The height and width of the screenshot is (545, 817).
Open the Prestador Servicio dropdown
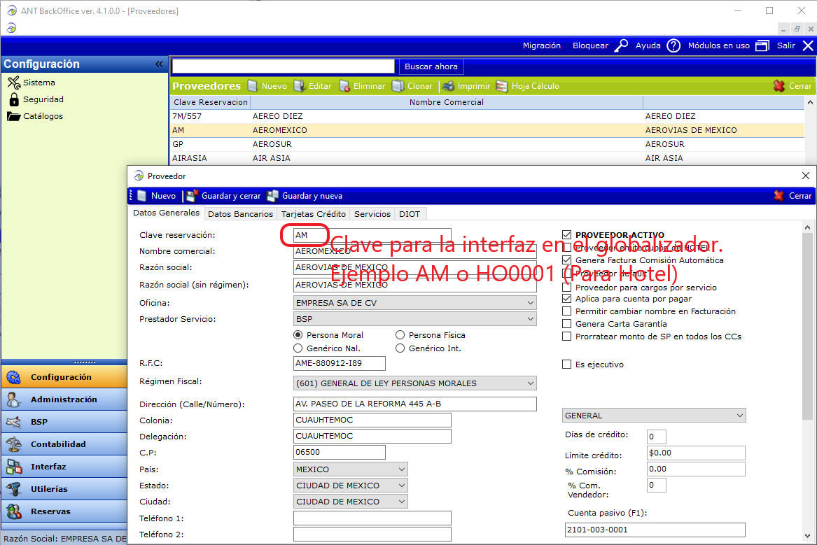pyautogui.click(x=530, y=319)
